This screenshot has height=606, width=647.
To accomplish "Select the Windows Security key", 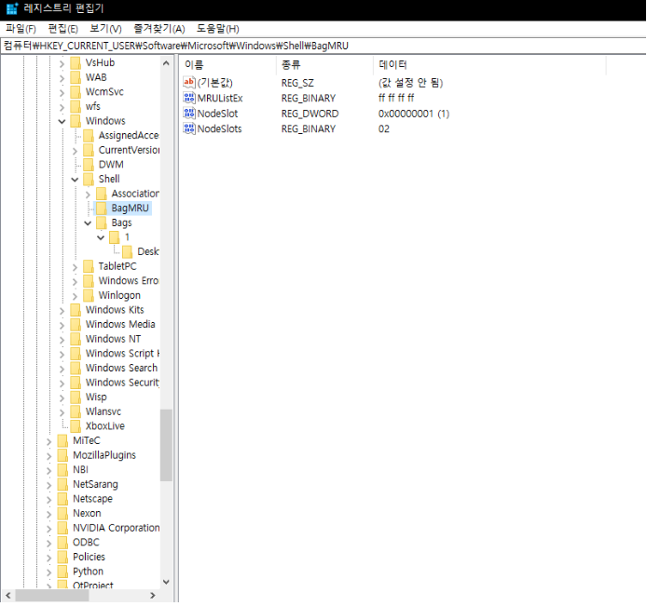I will (x=122, y=383).
